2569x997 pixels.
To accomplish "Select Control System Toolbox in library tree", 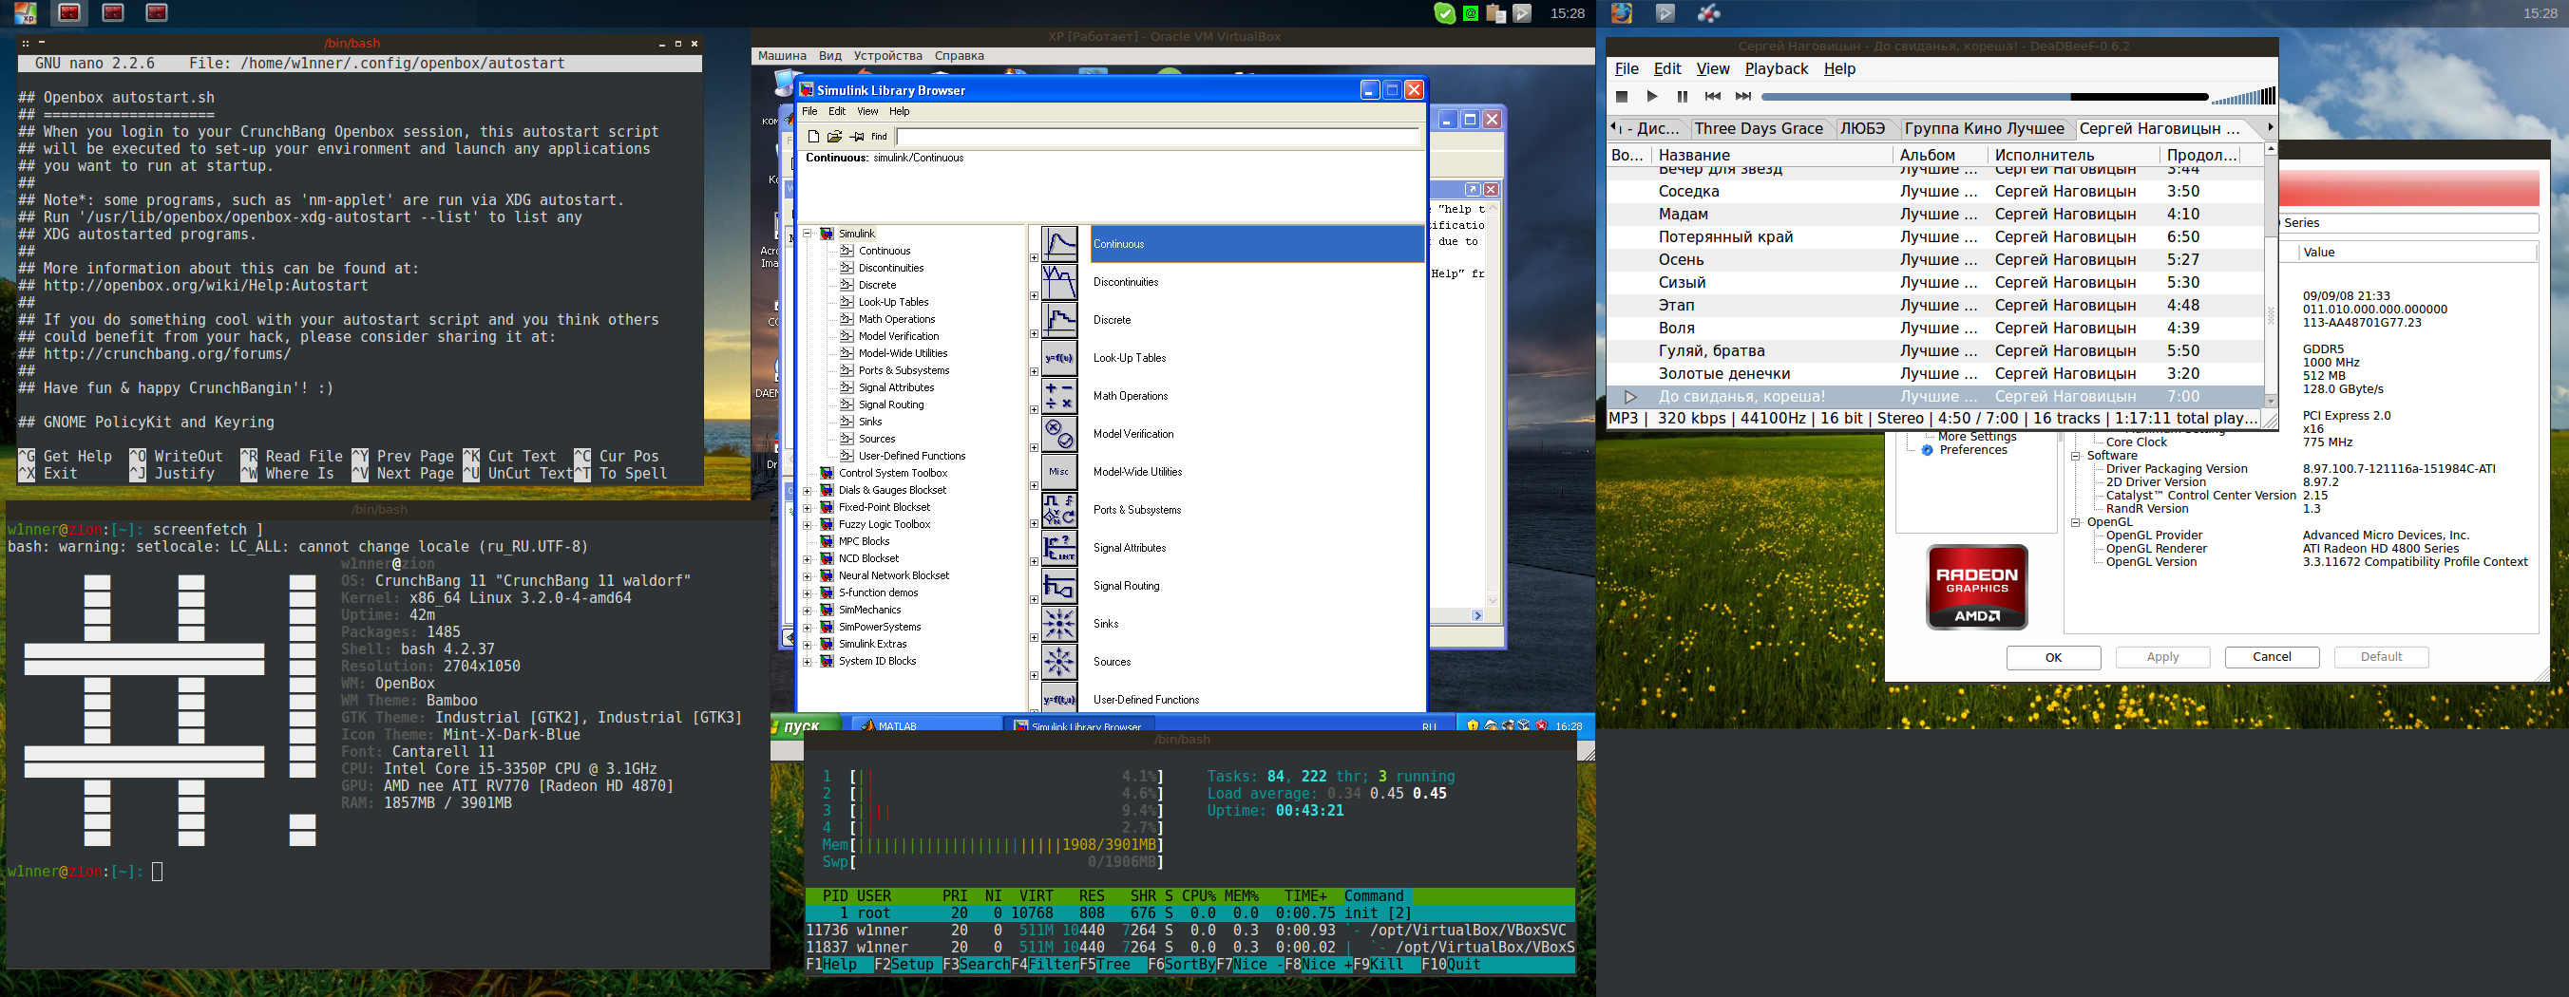I will (892, 473).
